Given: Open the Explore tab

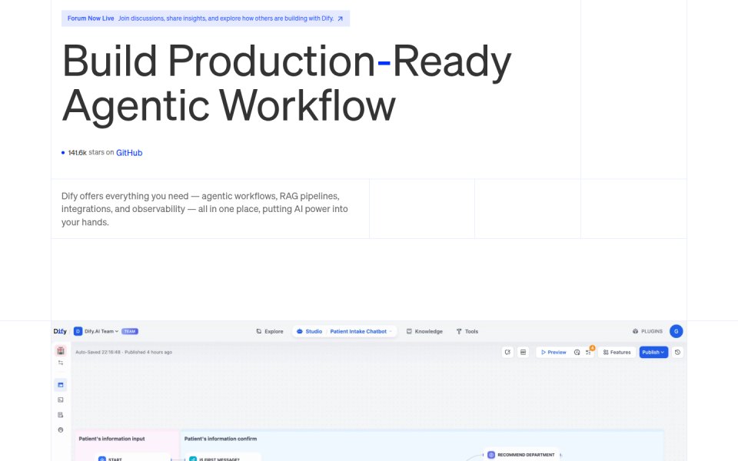Looking at the screenshot, I should [x=270, y=331].
